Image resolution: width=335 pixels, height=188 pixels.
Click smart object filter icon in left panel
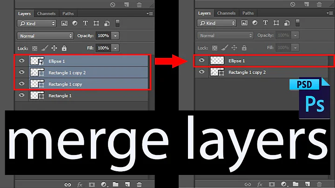tap(107, 23)
